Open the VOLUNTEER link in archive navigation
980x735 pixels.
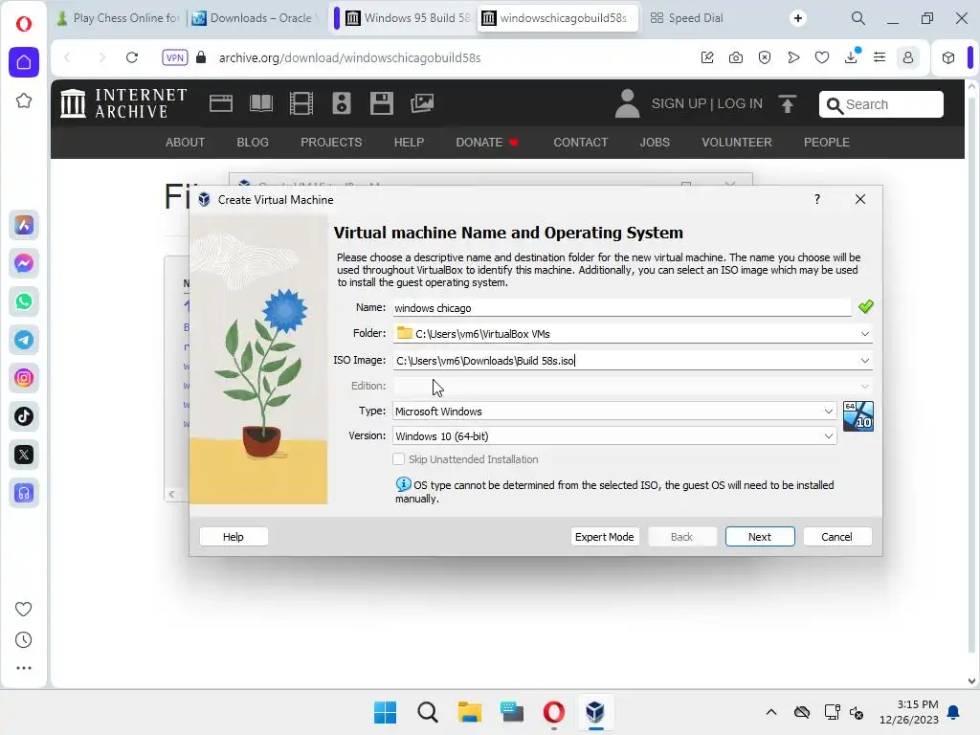[x=737, y=143]
